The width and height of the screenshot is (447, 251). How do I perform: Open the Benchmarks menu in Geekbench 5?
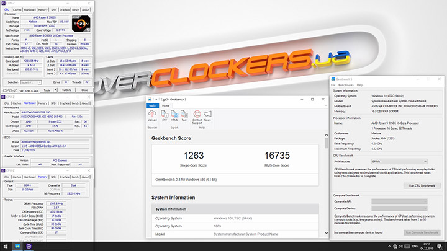(346, 85)
